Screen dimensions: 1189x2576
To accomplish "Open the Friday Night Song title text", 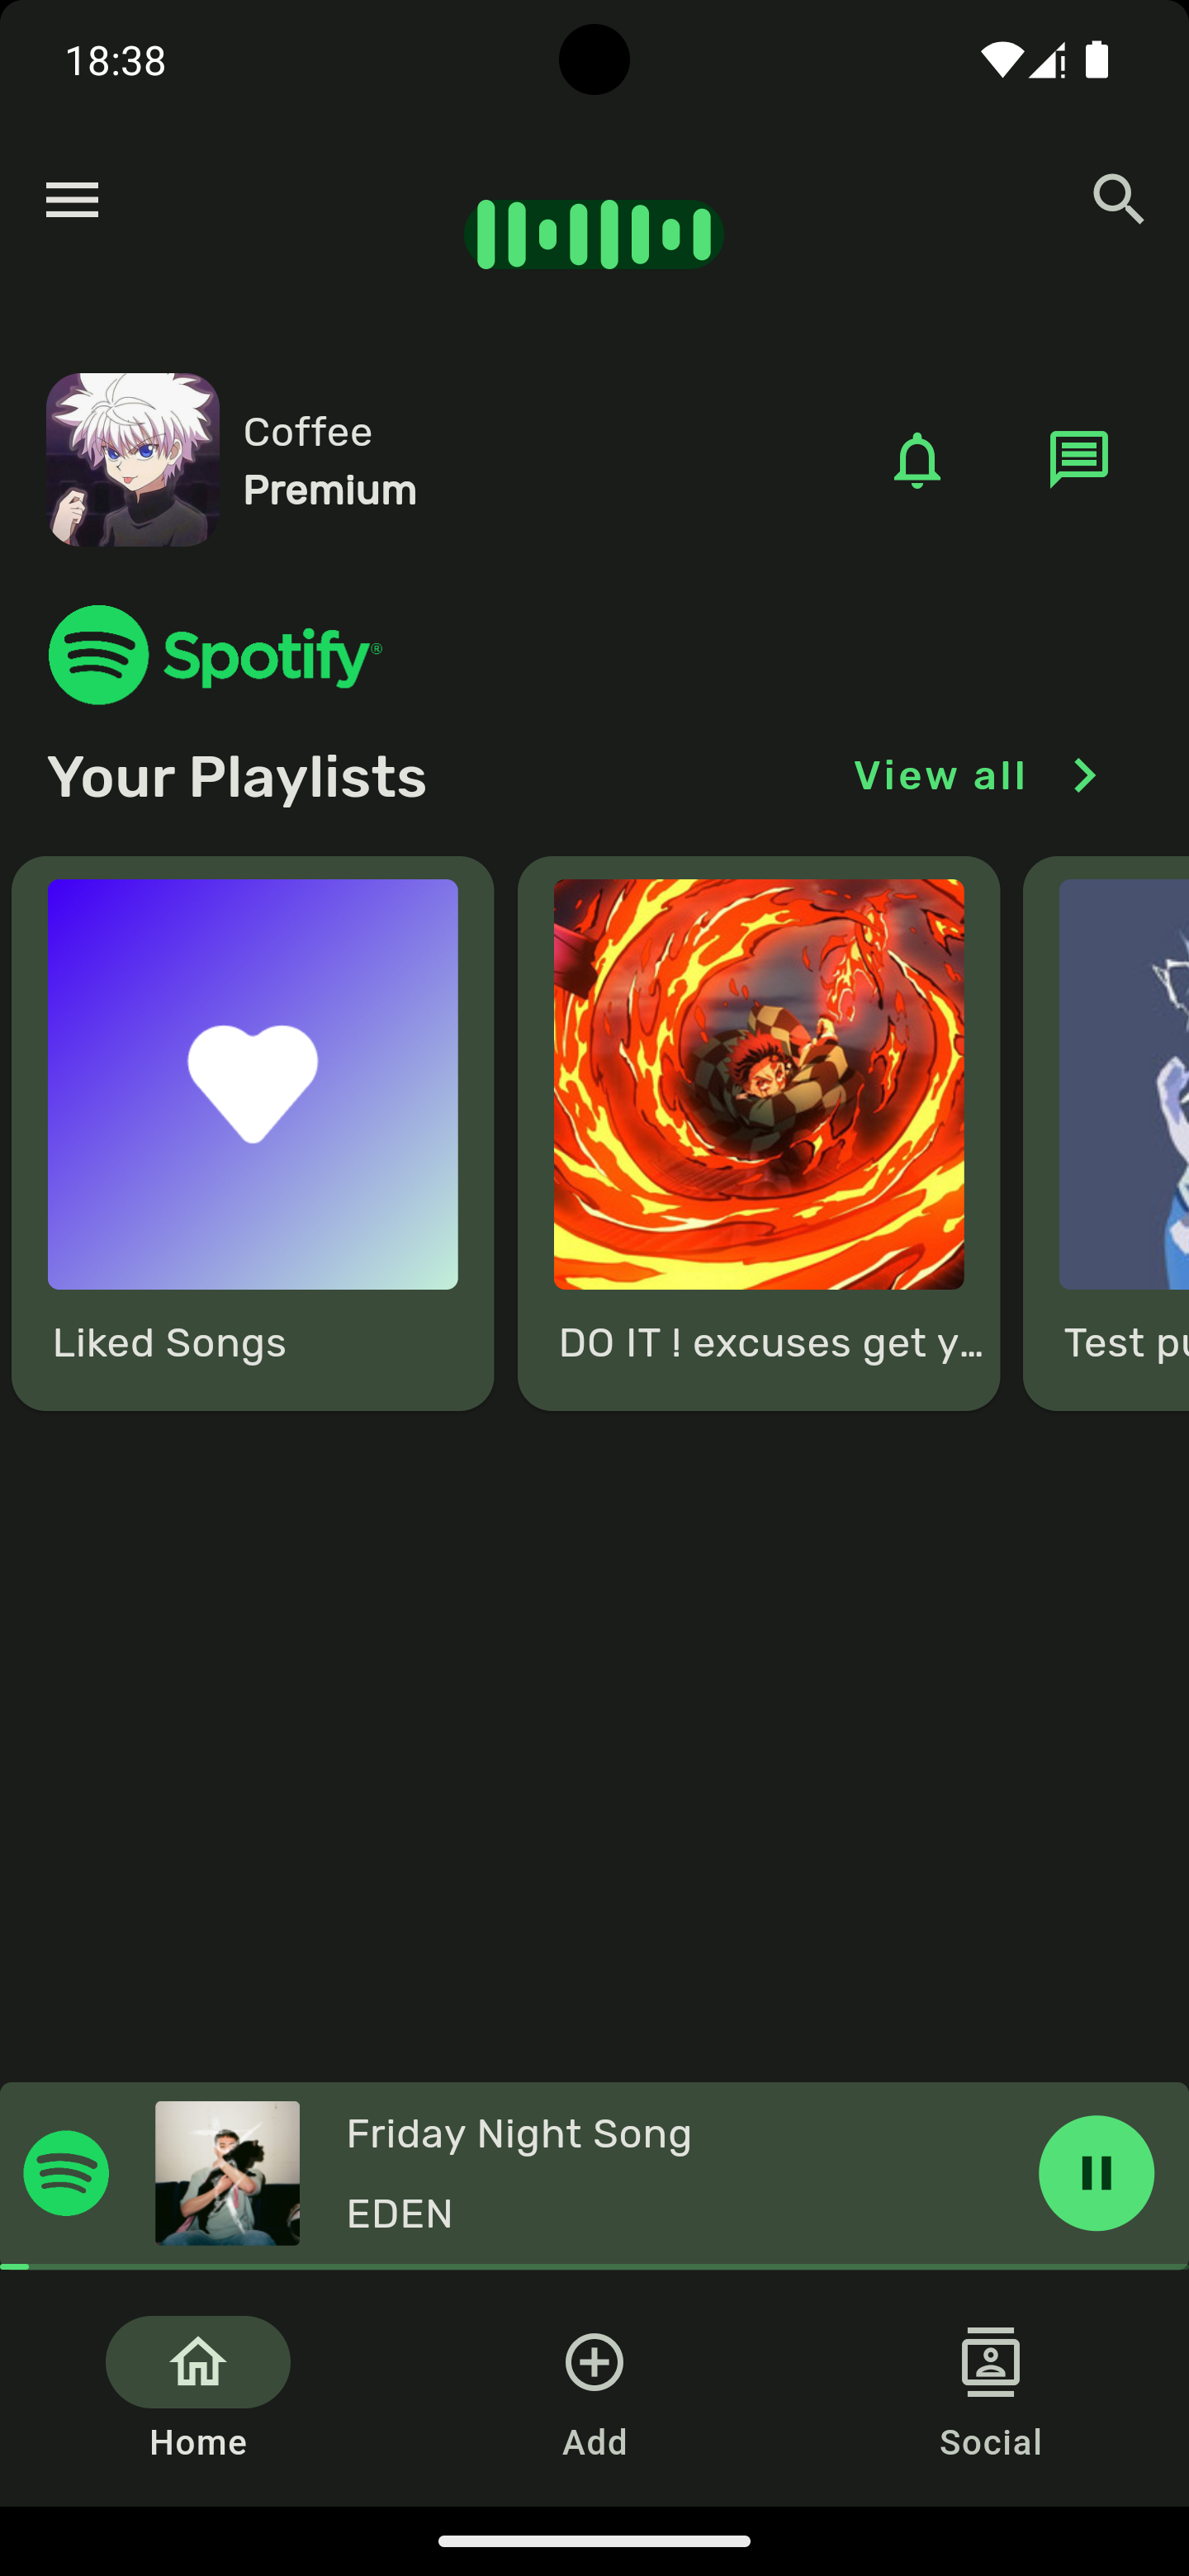I will click(x=519, y=2134).
